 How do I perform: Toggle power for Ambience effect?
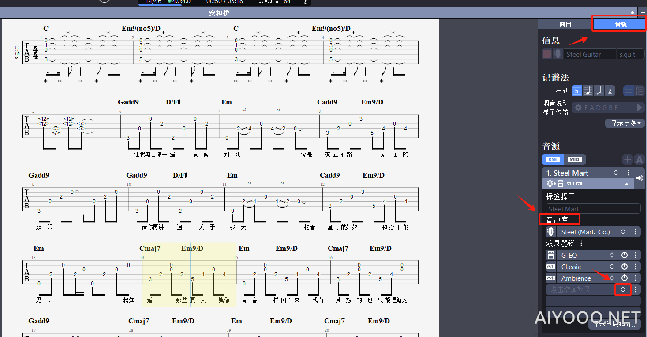click(625, 278)
